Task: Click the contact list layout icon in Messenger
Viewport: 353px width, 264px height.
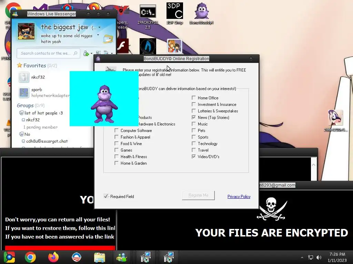Action: pyautogui.click(x=98, y=53)
